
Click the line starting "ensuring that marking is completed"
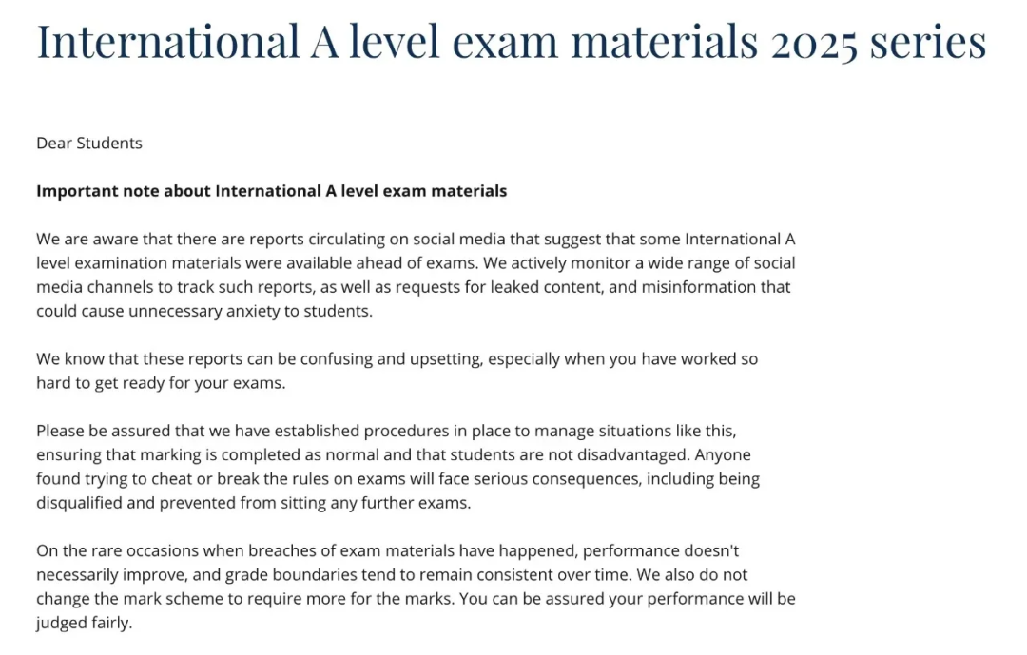tap(393, 455)
